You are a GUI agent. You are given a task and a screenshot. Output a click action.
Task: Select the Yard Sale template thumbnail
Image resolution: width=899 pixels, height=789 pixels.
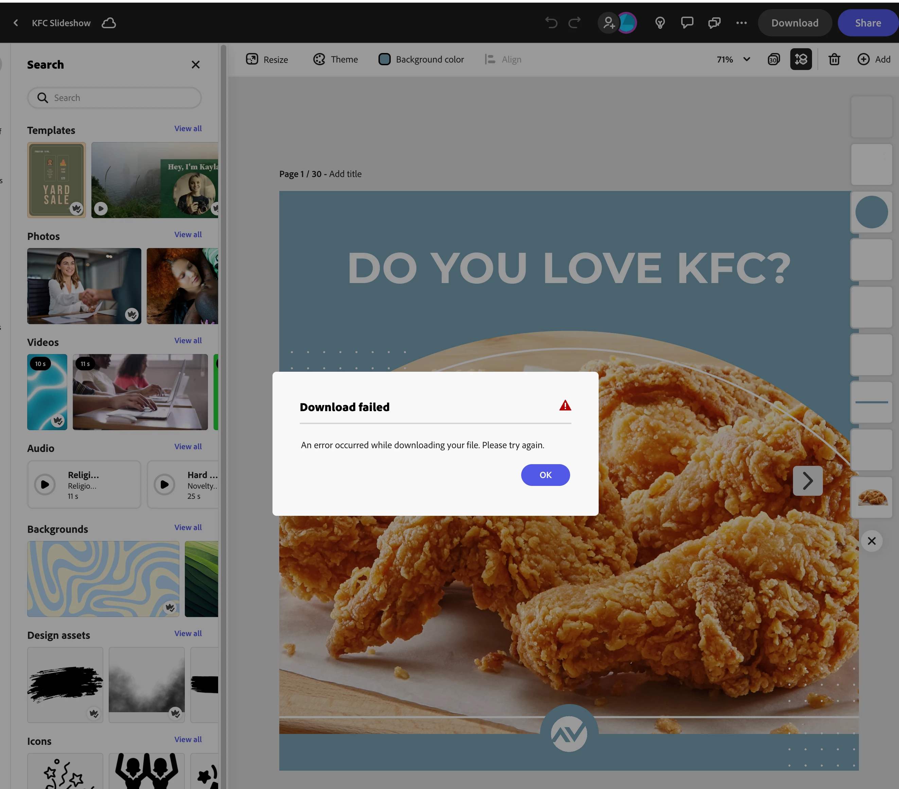click(57, 180)
